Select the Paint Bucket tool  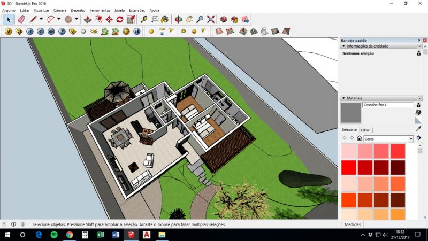pos(165,19)
